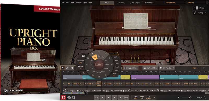Switch to the Bandmate tab
The width and height of the screenshot is (209, 101).
149,3
